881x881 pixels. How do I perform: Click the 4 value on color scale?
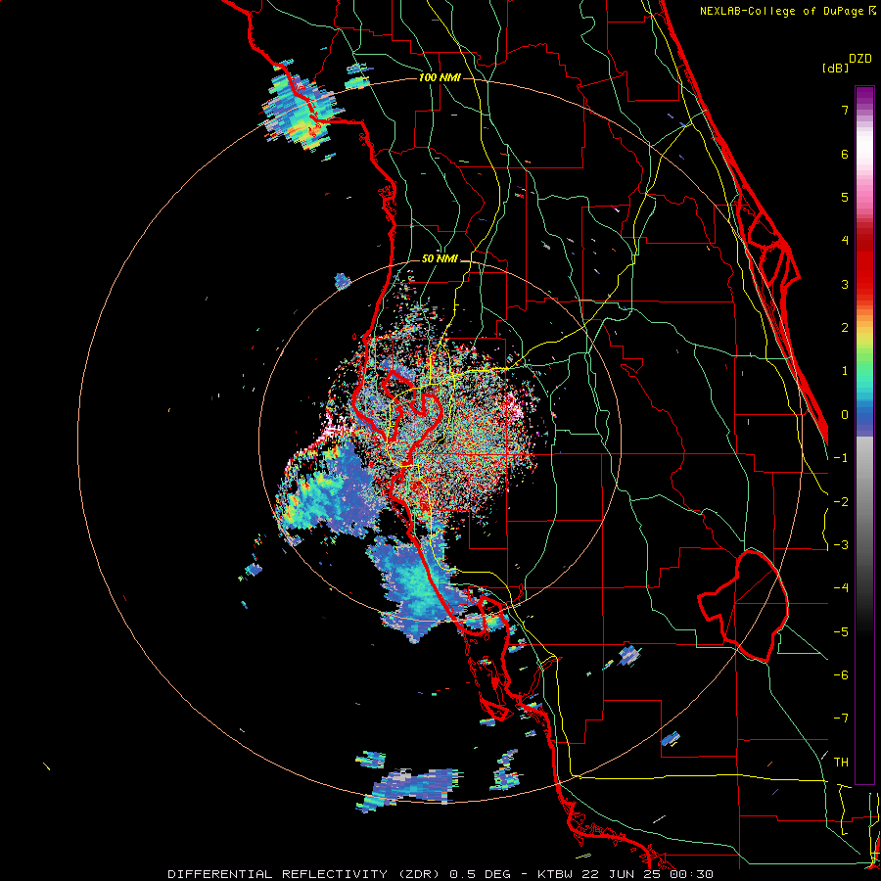[x=845, y=241]
